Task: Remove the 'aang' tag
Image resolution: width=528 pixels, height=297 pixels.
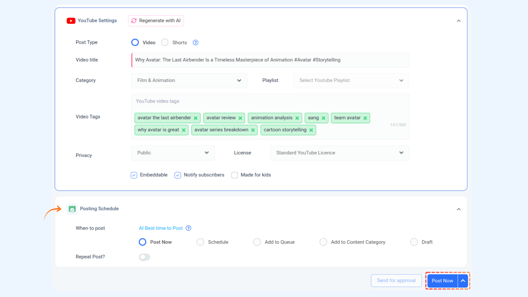Action: (323, 118)
